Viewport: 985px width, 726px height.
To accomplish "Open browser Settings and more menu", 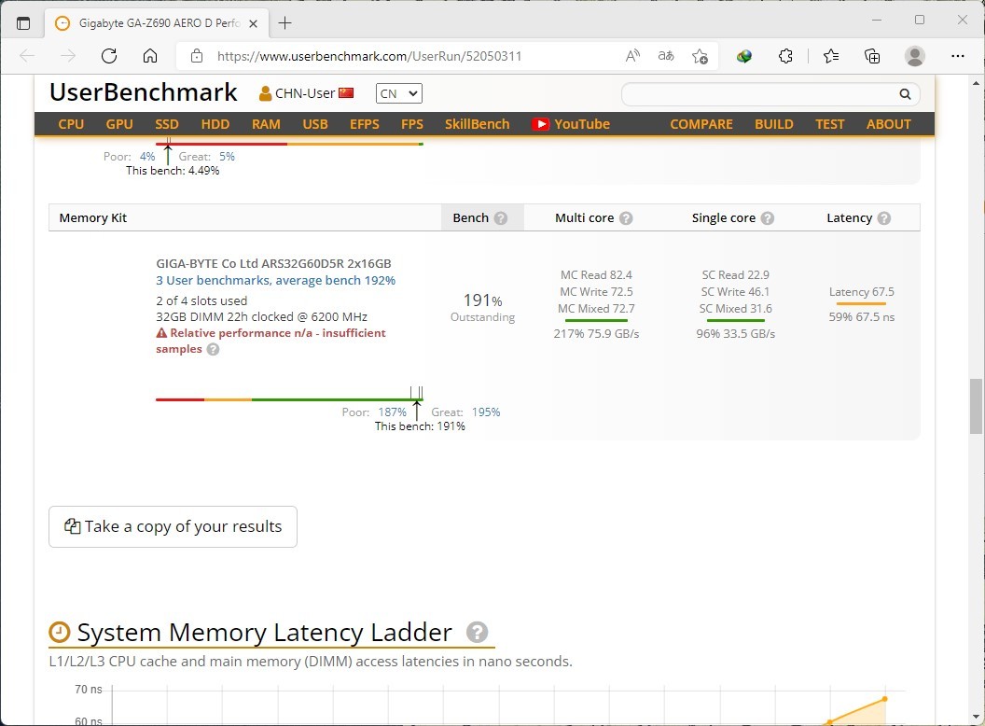I will (957, 56).
